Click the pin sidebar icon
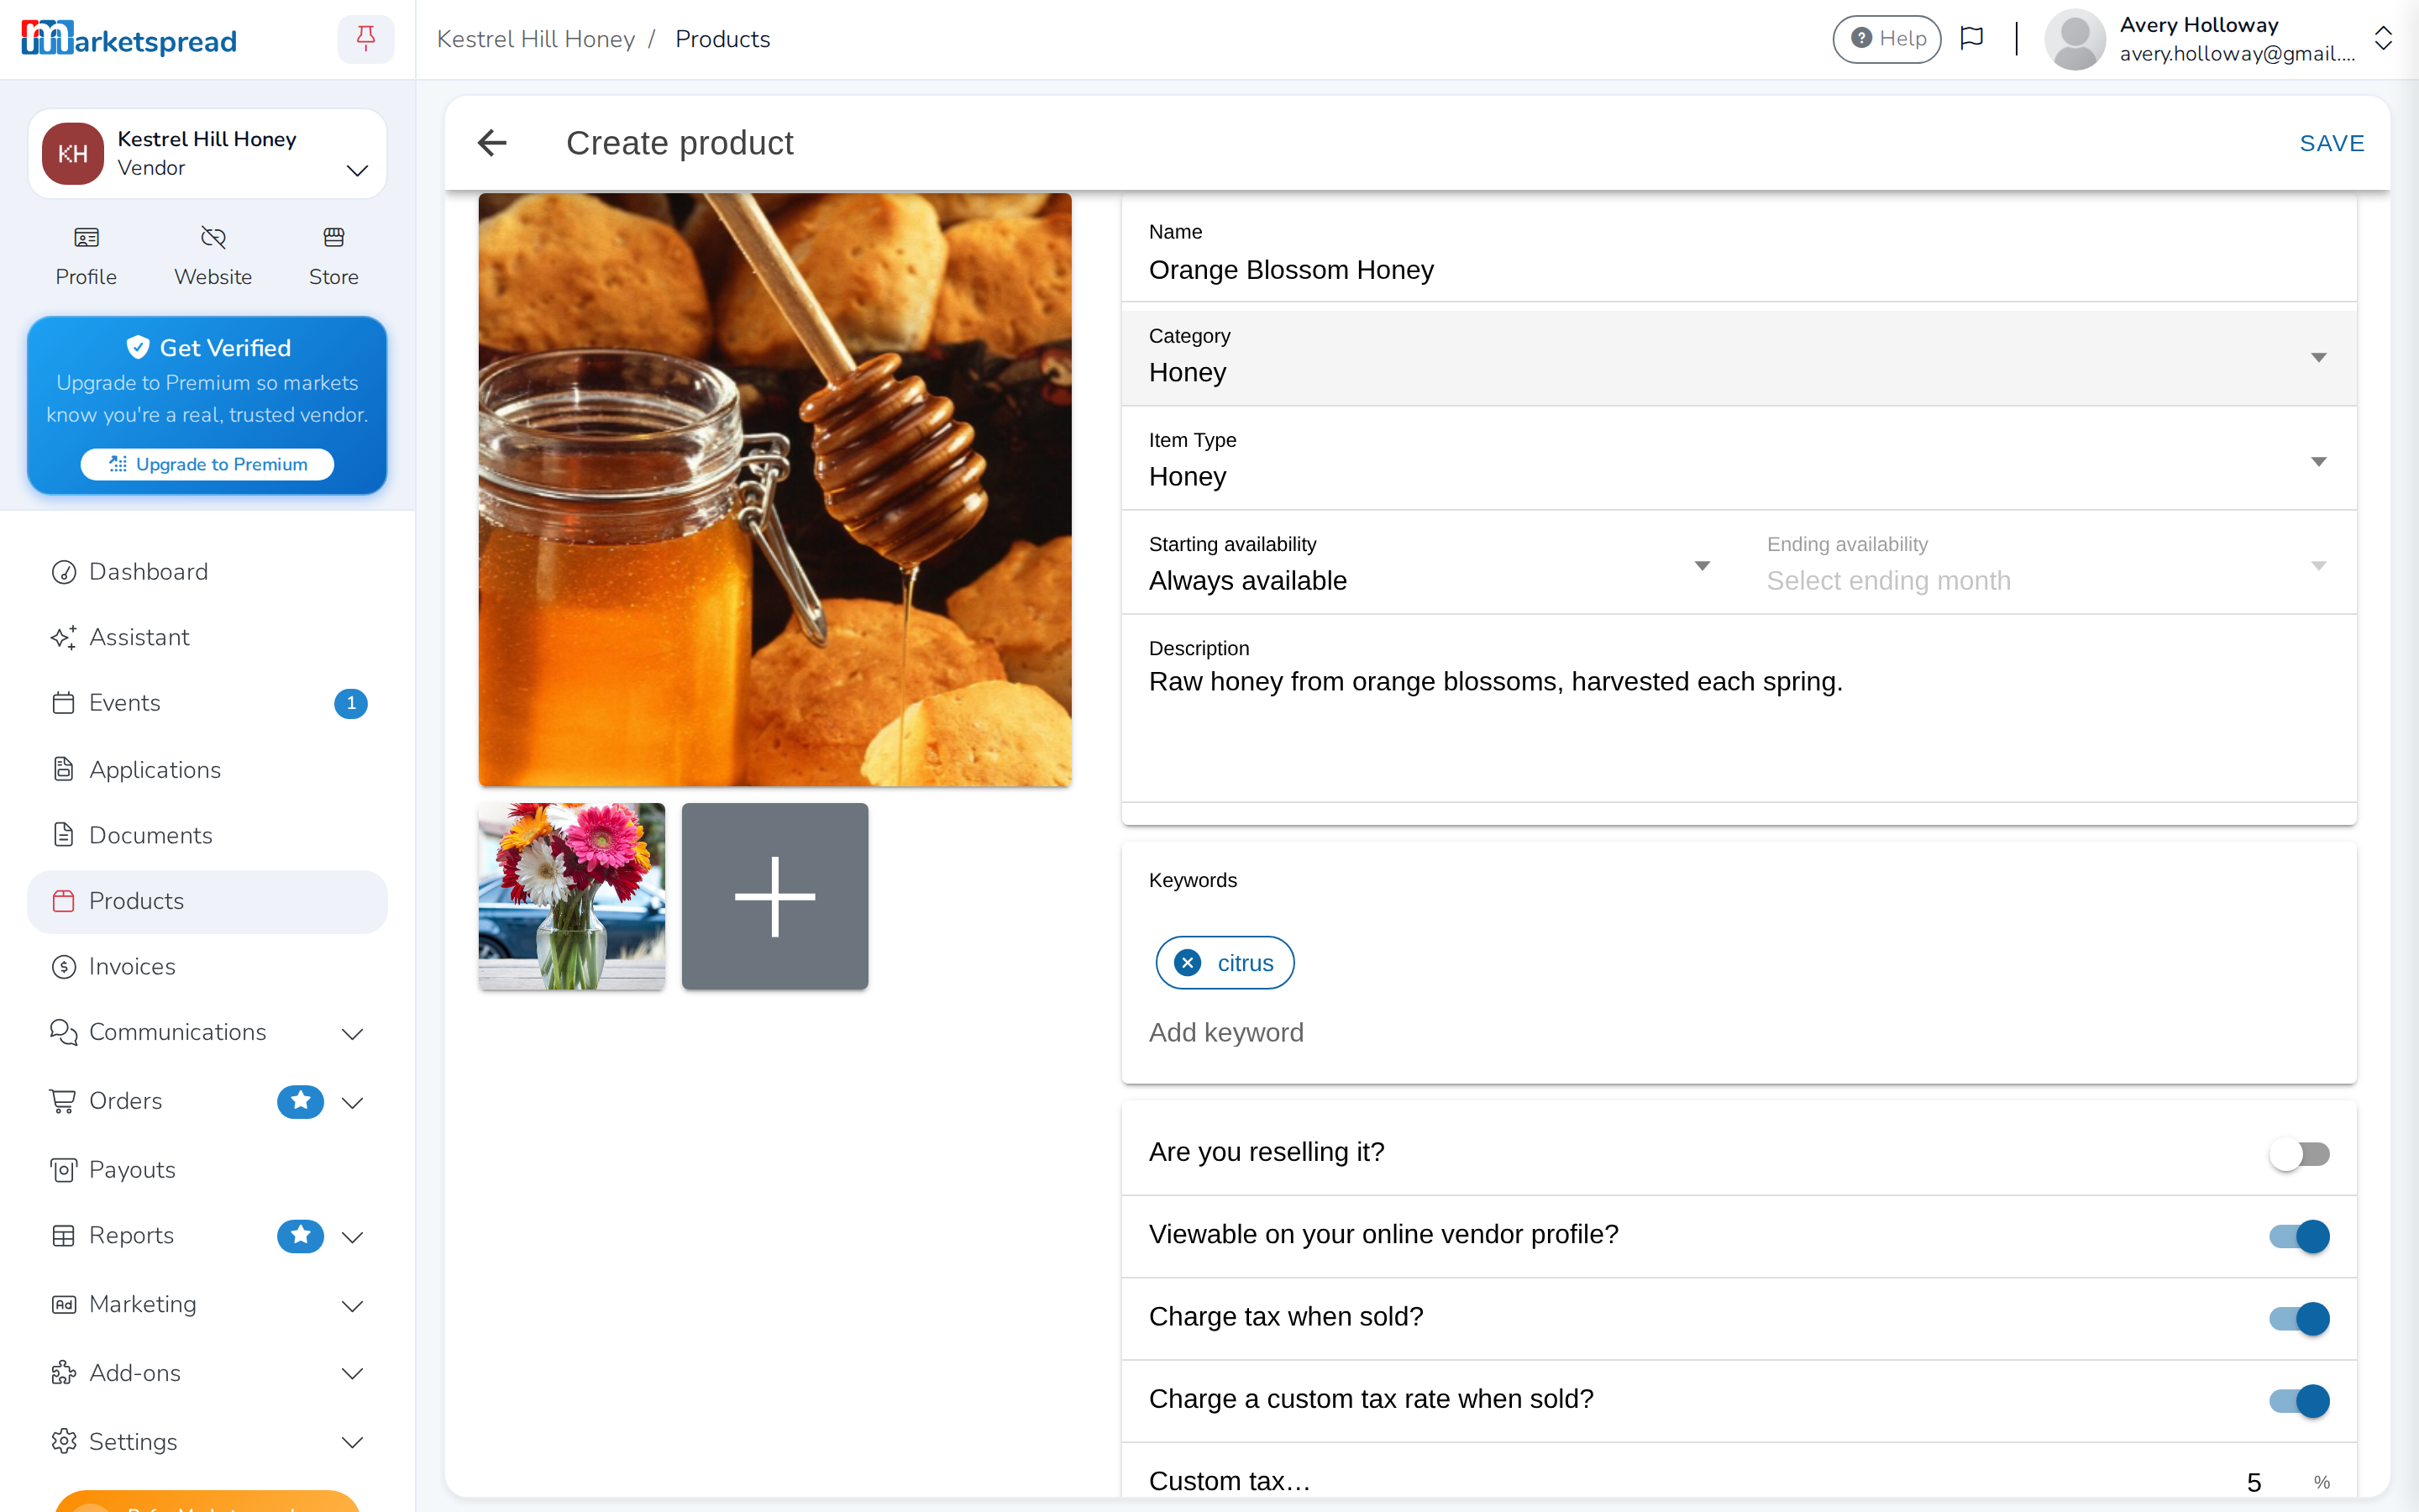The image size is (2419, 1512). [x=366, y=39]
